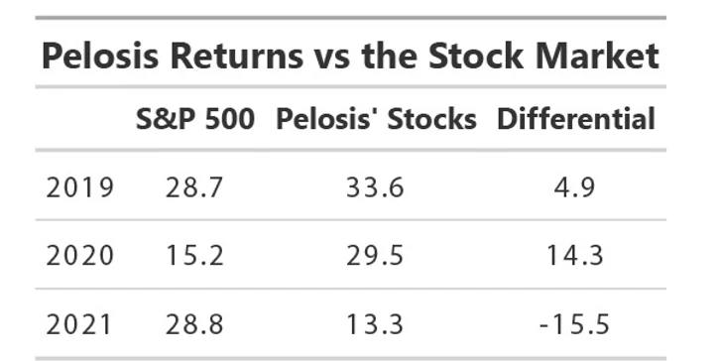Select the 28.8 S&P 500 cell for 2021

[x=194, y=324]
